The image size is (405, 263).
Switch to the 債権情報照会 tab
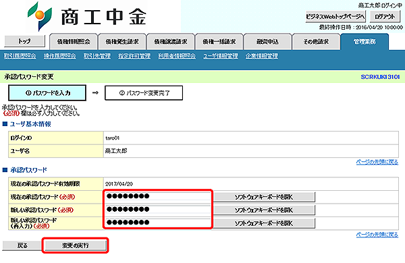click(74, 42)
